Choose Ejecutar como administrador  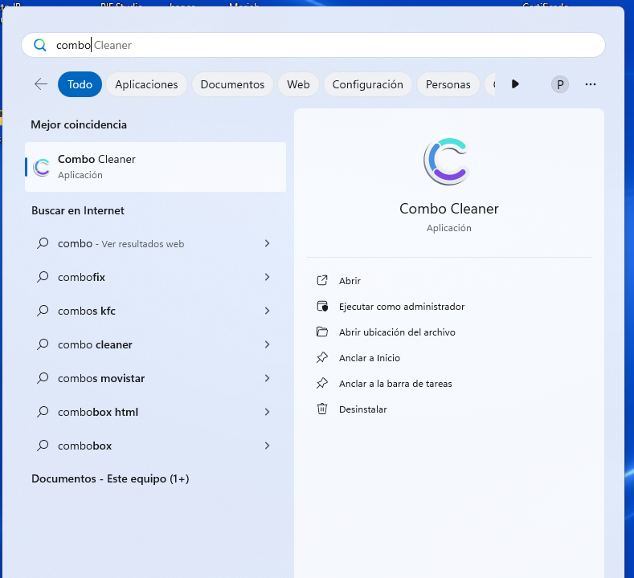[402, 307]
